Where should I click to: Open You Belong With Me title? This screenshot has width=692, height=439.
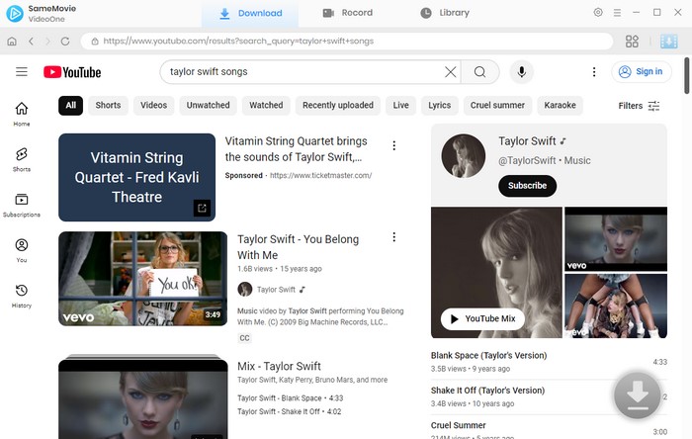298,247
